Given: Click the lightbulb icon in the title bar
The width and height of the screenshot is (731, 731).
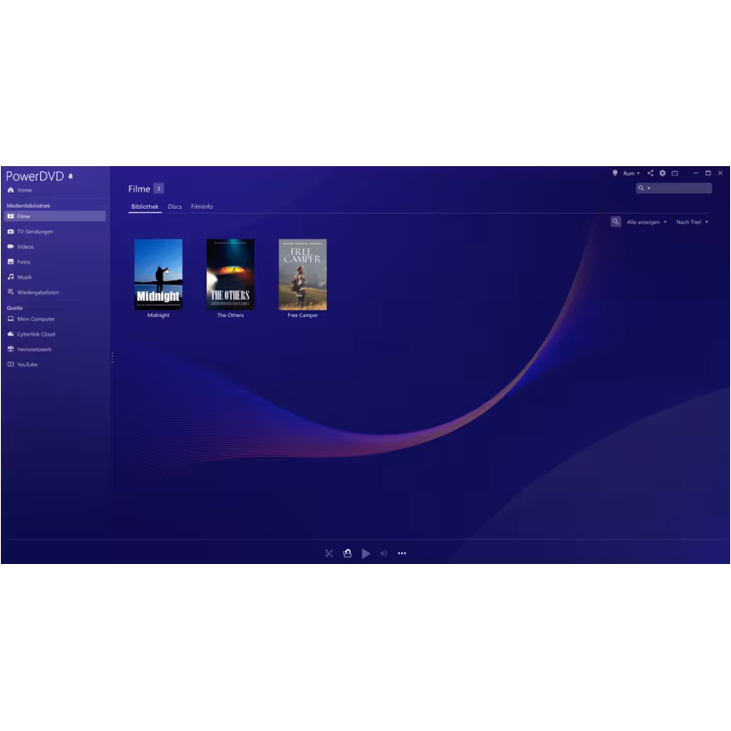Looking at the screenshot, I should (x=615, y=173).
